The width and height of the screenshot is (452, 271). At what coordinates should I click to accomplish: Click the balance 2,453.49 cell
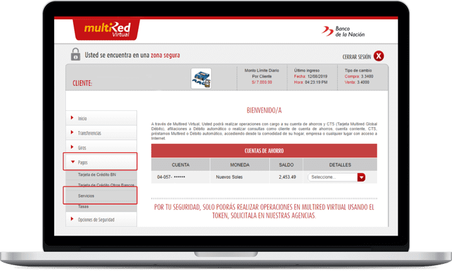(x=287, y=177)
